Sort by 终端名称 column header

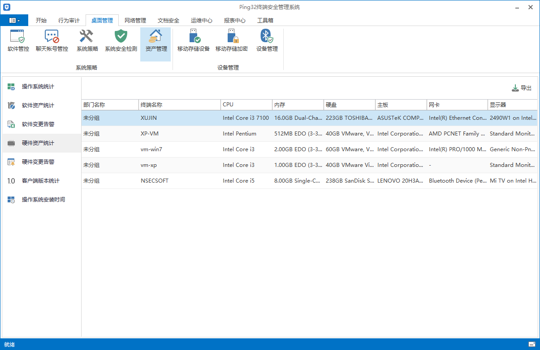[180, 105]
